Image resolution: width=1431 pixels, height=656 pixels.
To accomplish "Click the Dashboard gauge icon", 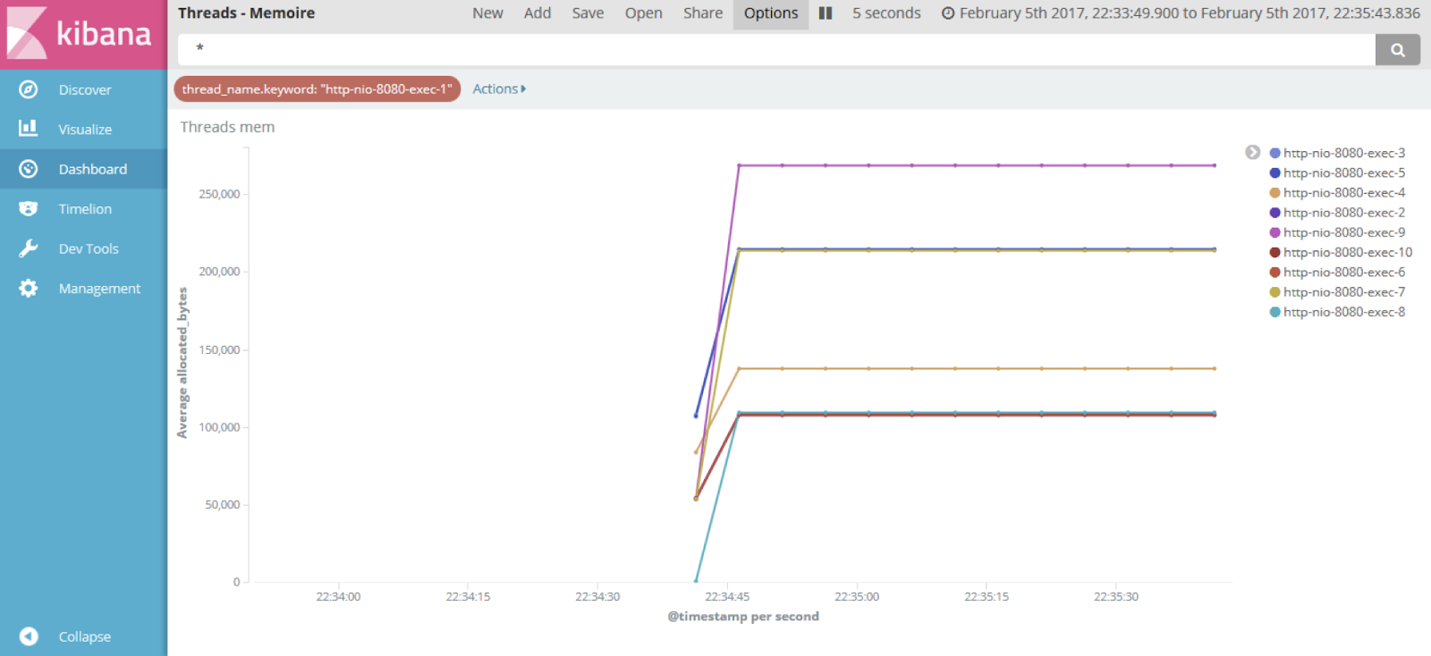I will tap(29, 169).
